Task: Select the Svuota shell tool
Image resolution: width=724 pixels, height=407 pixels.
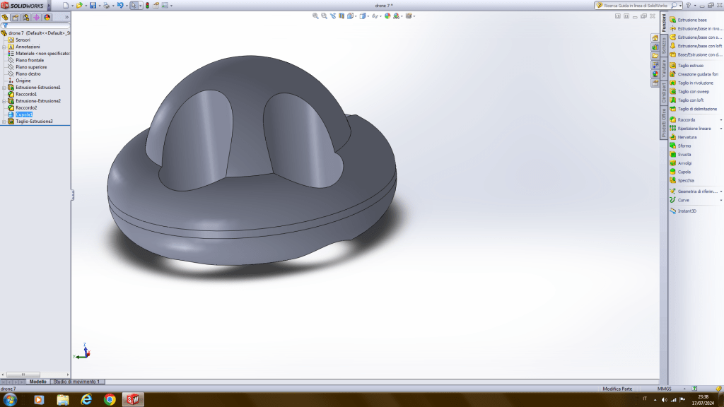Action: (x=684, y=154)
